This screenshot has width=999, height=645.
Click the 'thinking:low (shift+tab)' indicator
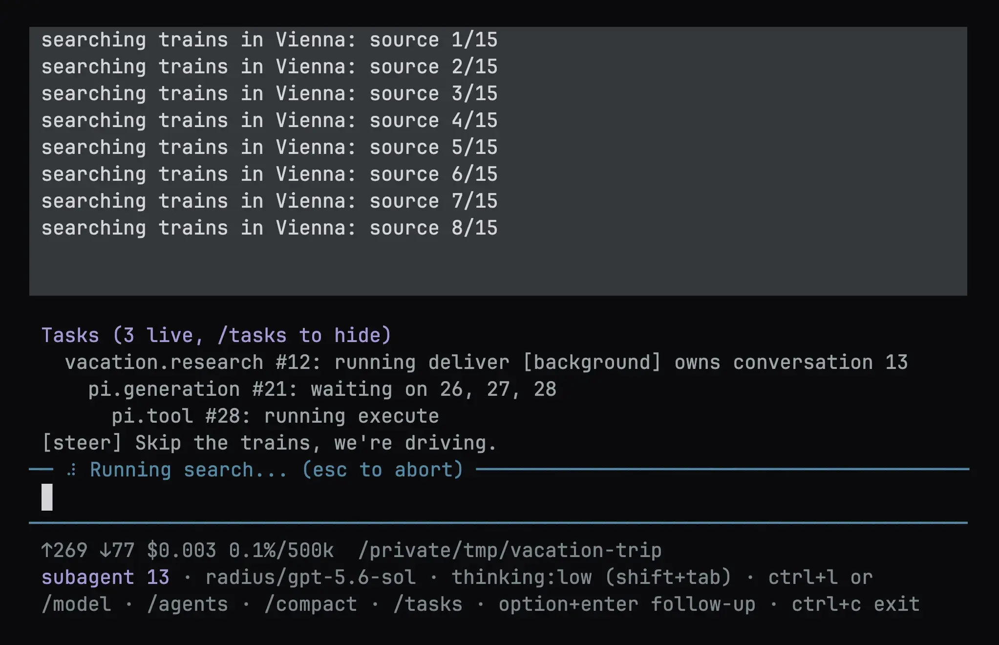(591, 578)
